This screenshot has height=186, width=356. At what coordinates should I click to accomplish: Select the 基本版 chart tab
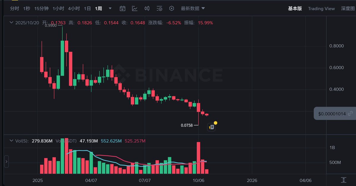pos(295,9)
